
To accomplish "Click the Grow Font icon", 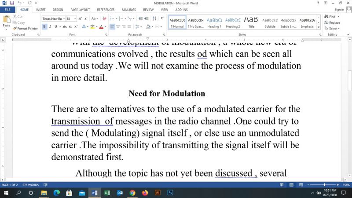I will 81,18.
